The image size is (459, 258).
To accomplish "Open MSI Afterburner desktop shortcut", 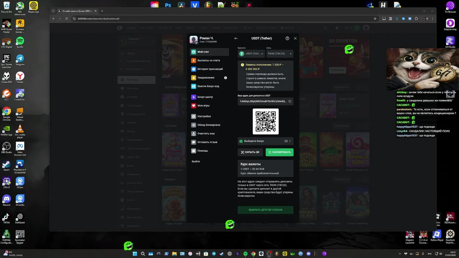I will click(x=20, y=8).
